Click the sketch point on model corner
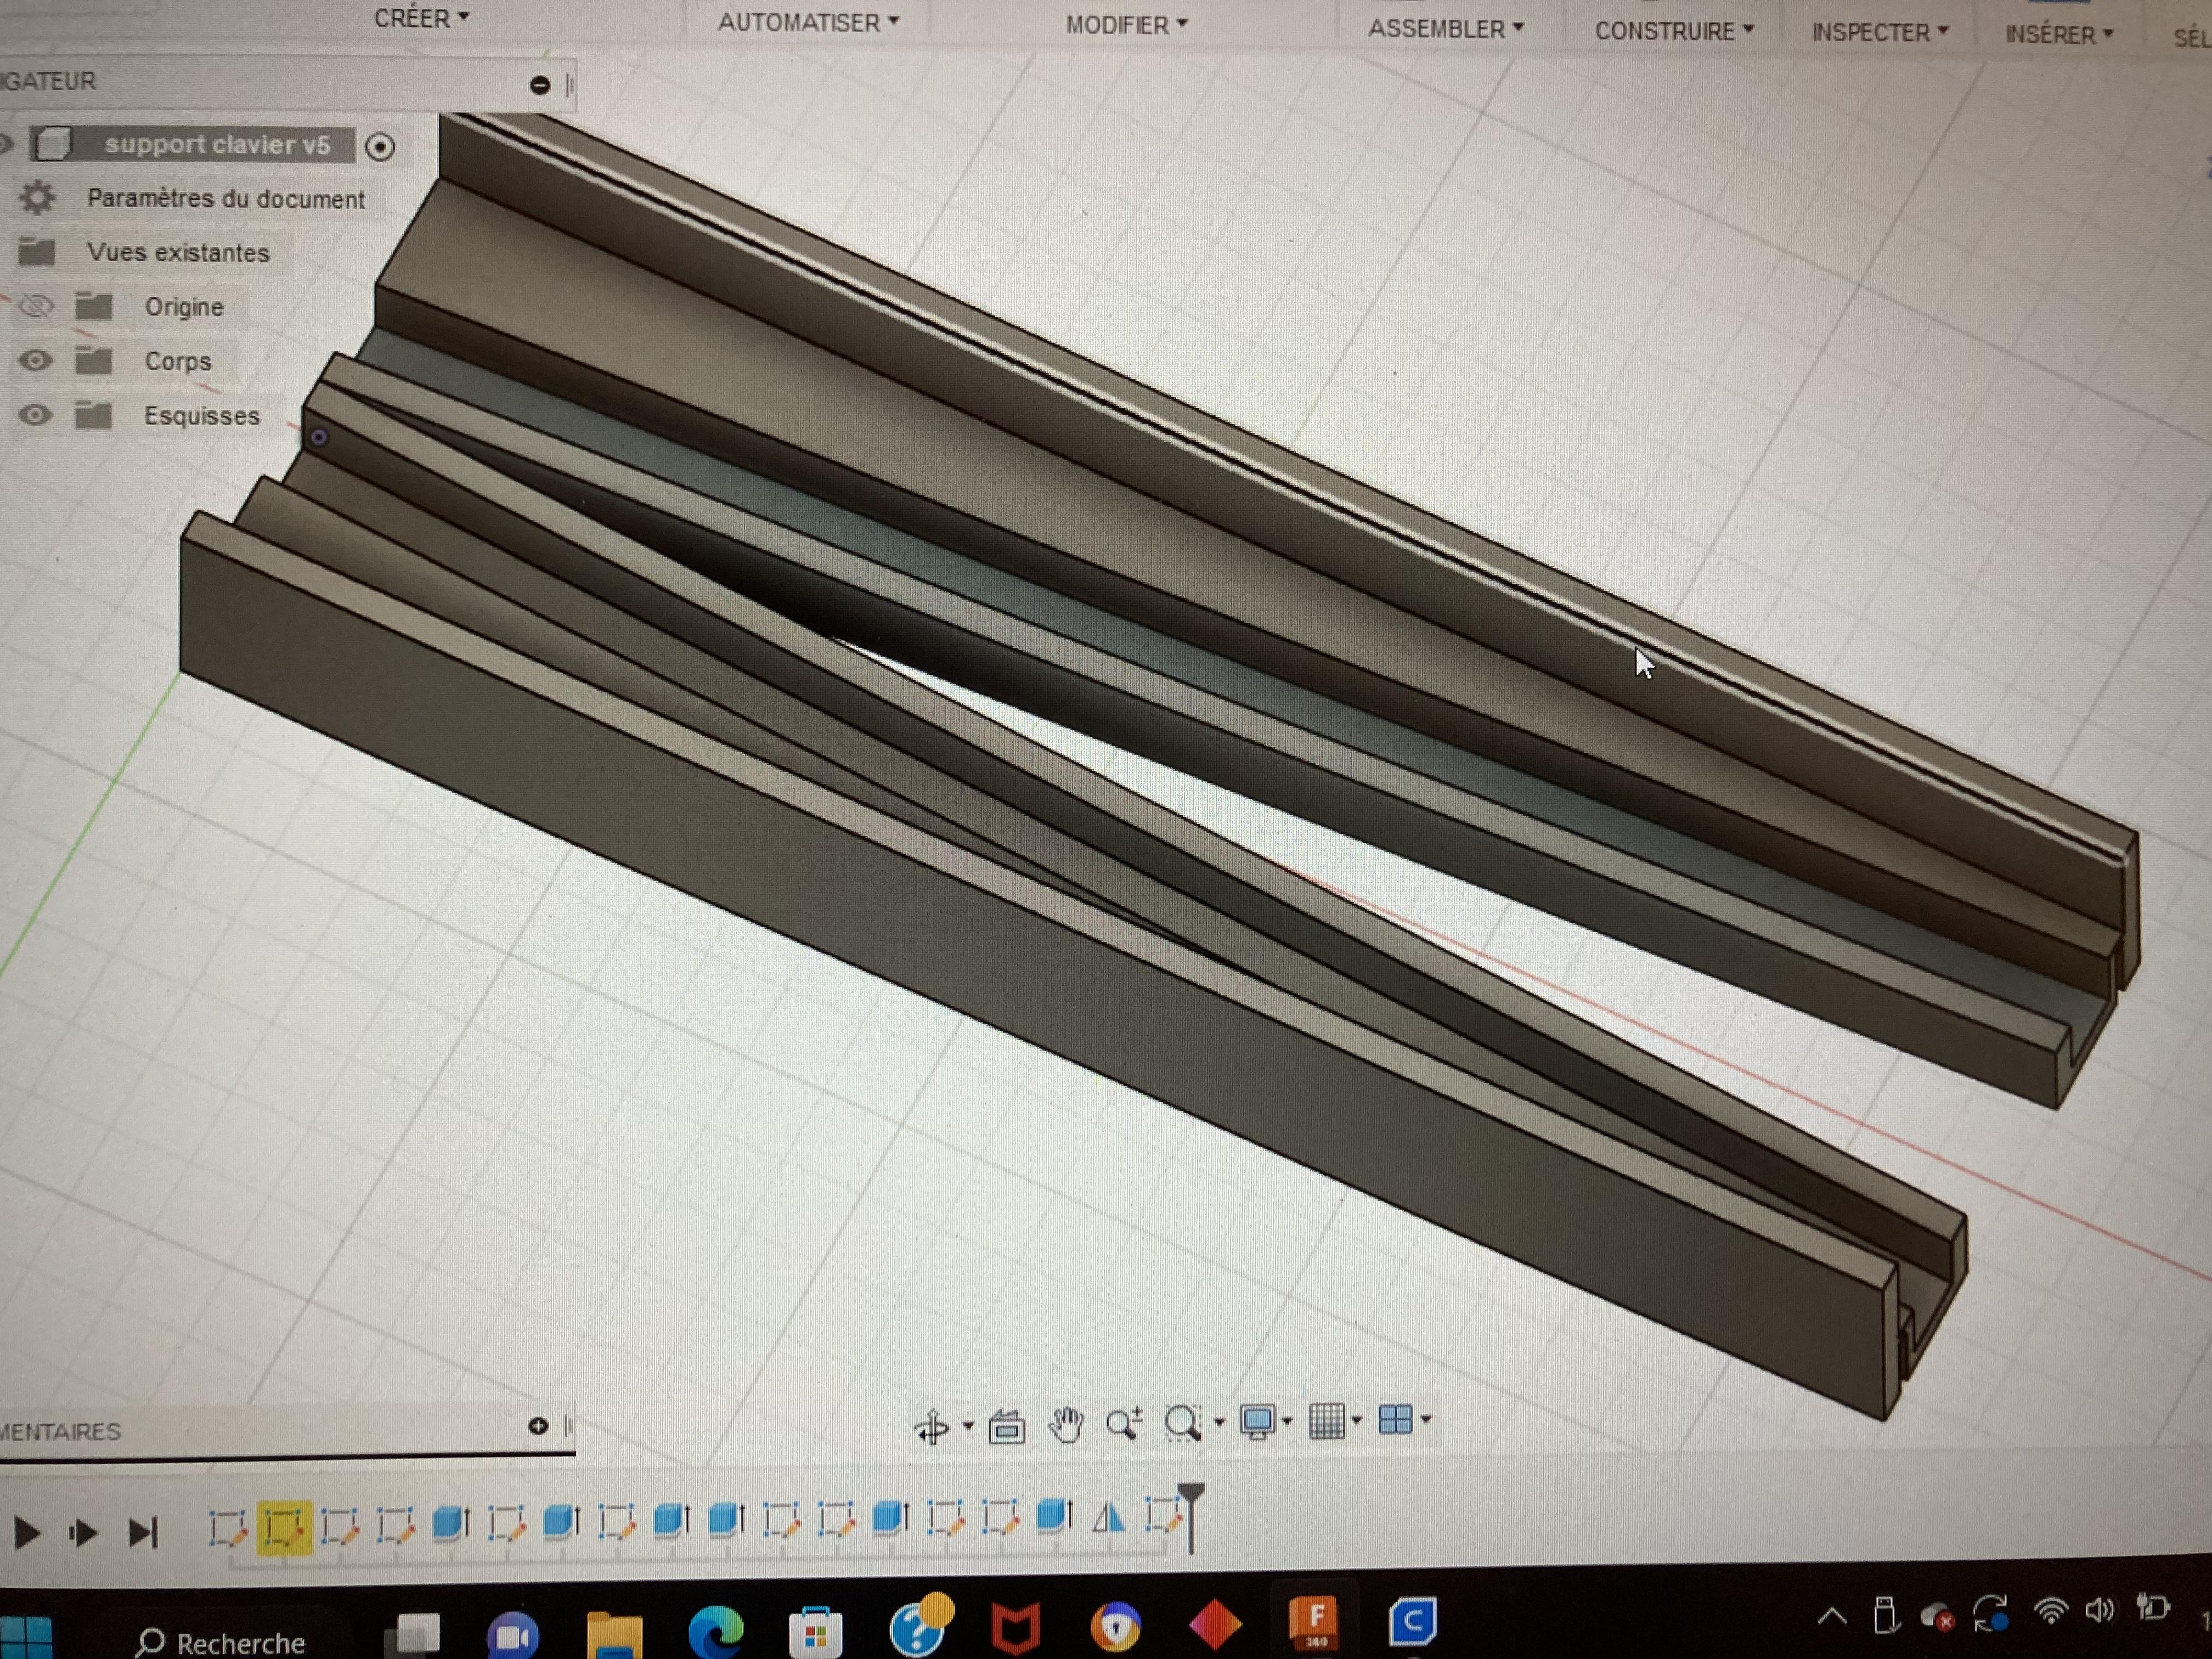Screen dimensions: 2212x1659 [319, 437]
